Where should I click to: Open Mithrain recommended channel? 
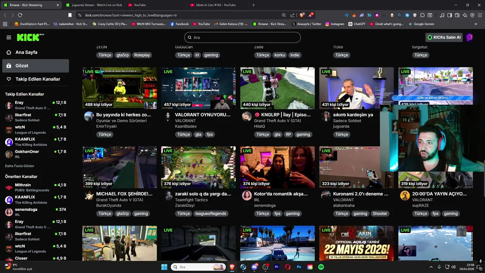pyautogui.click(x=36, y=187)
